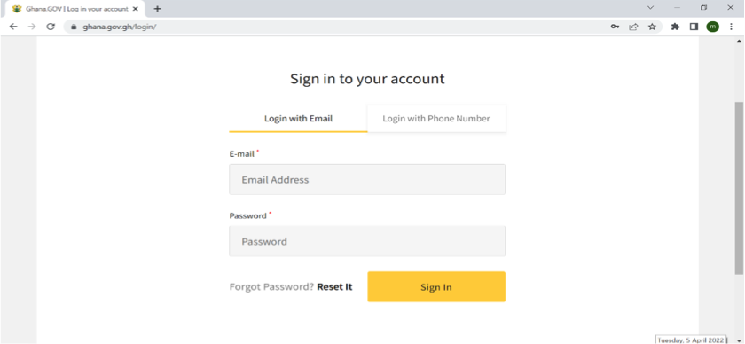
Task: Open the Extensions puzzle icon
Action: point(675,27)
